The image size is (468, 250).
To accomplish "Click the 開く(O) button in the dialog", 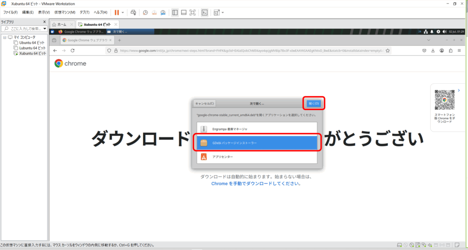I will [314, 103].
